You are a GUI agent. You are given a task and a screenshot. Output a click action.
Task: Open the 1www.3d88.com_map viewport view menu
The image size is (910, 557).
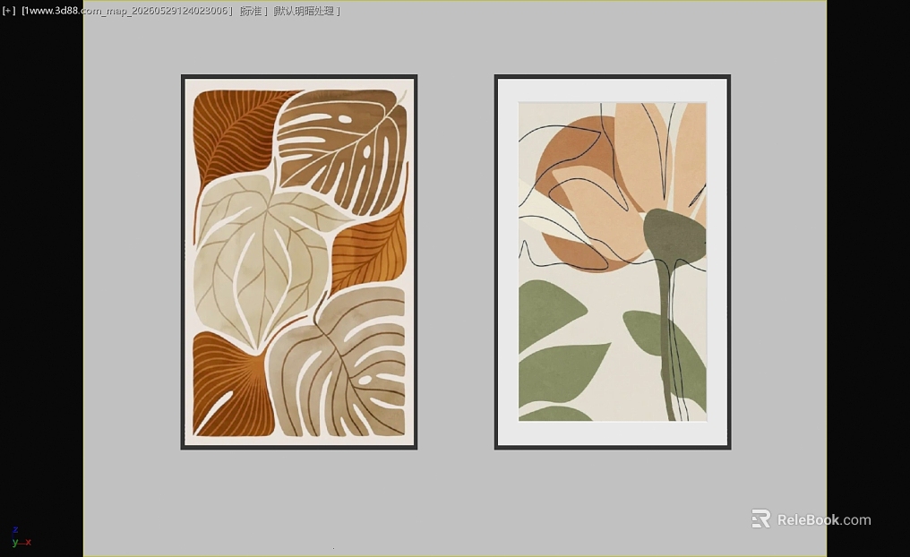[x=127, y=11]
